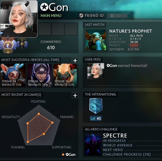Click the Immortal rank medal icon
This screenshot has width=162, height=161.
[8, 44]
